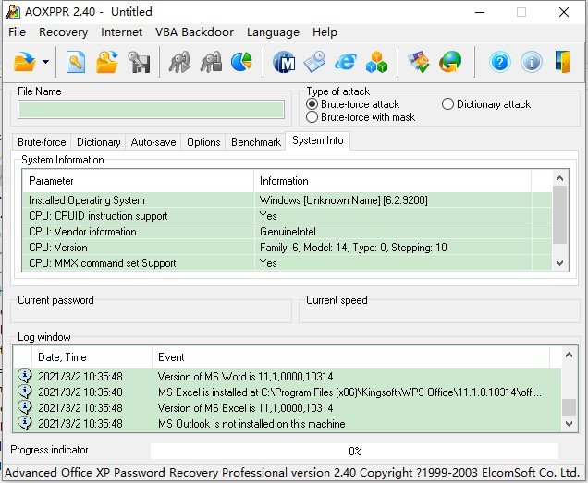Click Log window scrollbar up arrow

569,355
